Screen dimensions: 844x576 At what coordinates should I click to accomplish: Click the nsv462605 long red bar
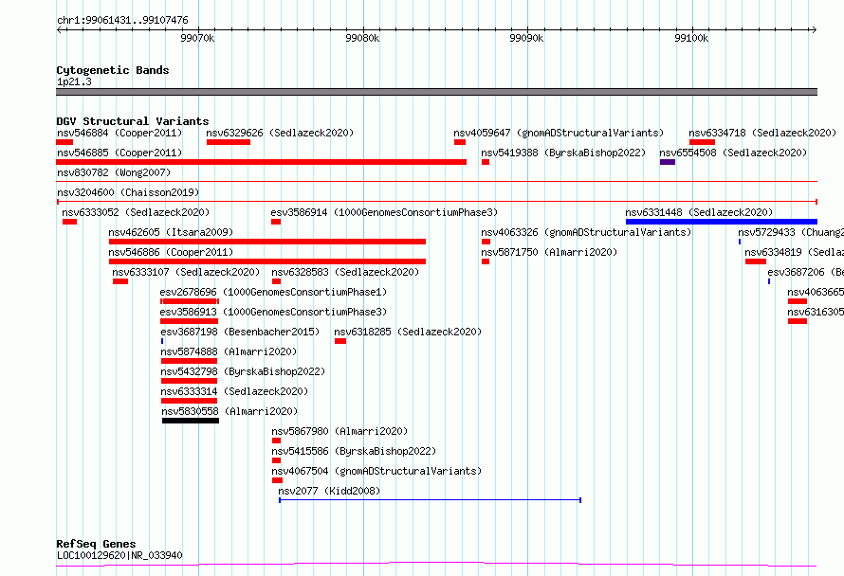267,242
